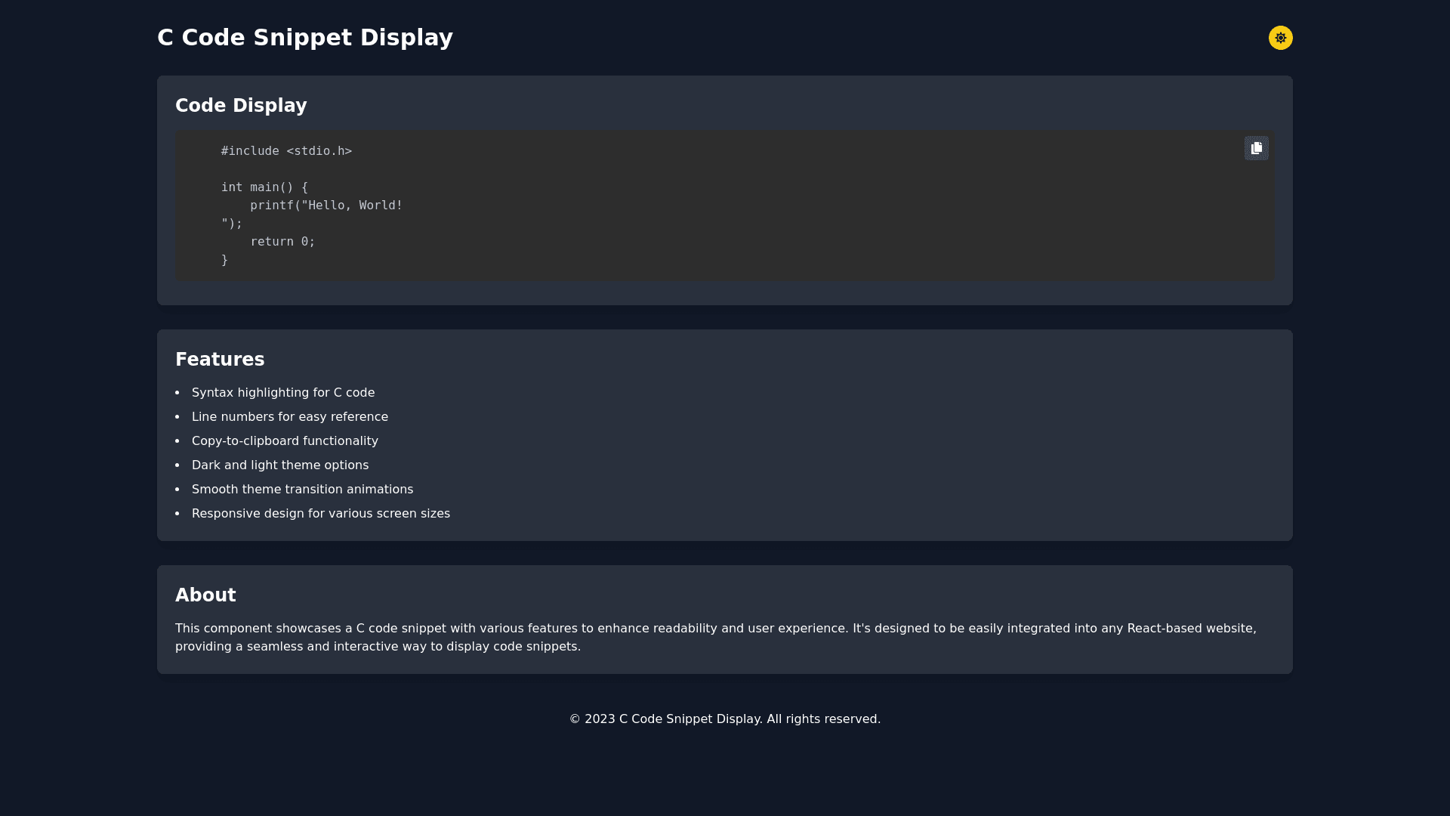
Task: Select the Responsive design list item
Action: [320, 513]
